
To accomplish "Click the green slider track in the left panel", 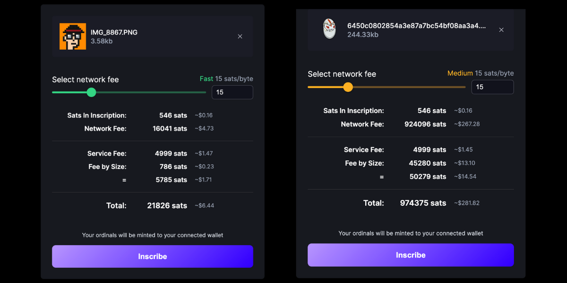I will (x=129, y=92).
